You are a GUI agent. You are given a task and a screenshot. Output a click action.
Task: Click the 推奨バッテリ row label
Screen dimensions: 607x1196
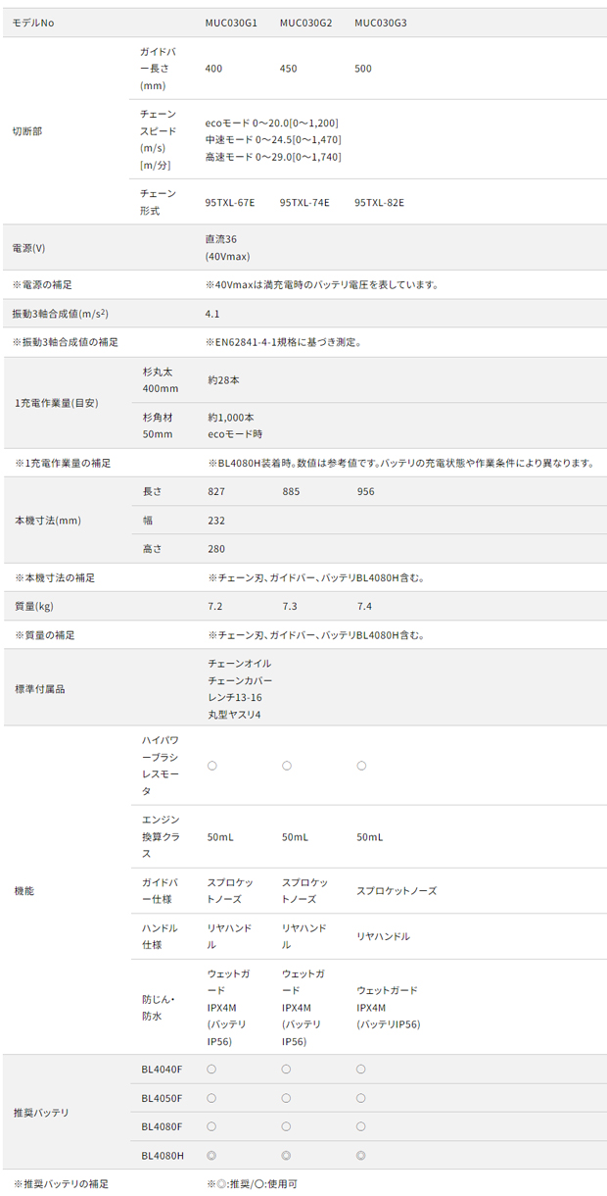click(x=42, y=1113)
